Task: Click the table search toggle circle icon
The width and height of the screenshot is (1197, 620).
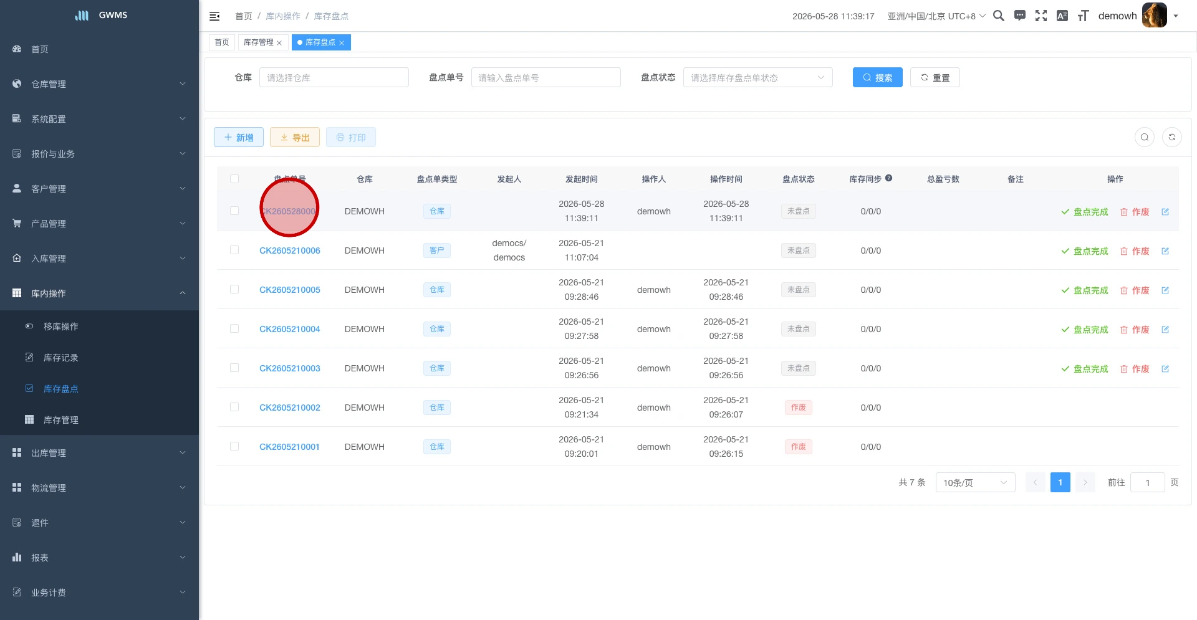Action: (x=1145, y=137)
